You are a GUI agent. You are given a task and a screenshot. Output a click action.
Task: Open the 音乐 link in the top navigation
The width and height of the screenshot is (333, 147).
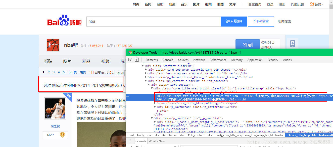[184, 4]
